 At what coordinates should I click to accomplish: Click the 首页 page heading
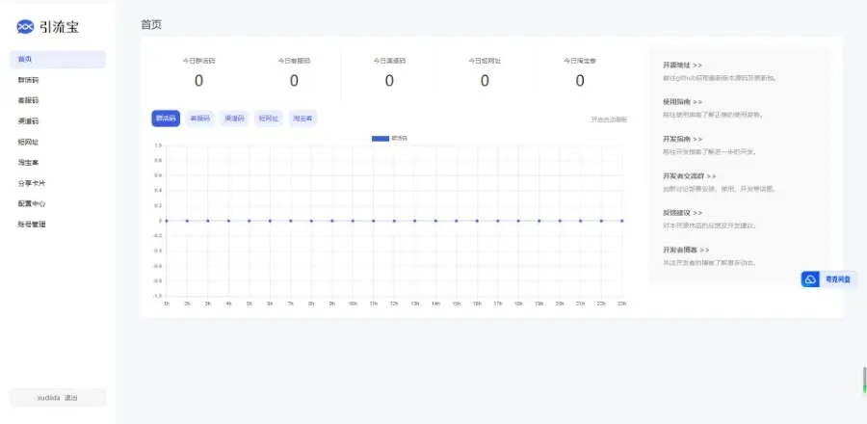151,25
